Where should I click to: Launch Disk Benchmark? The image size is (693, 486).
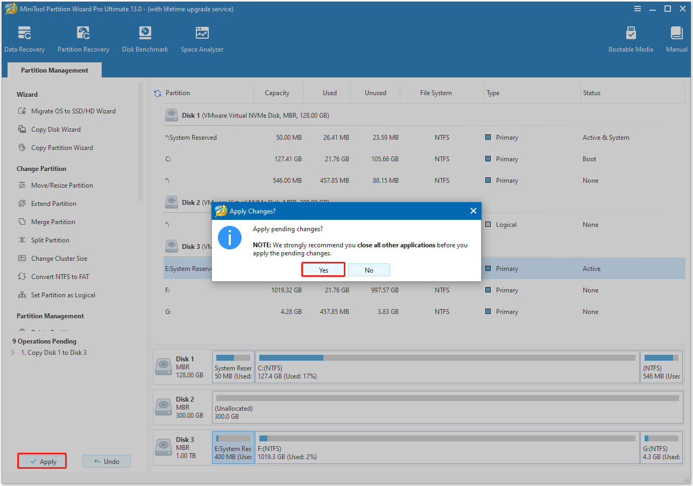145,38
